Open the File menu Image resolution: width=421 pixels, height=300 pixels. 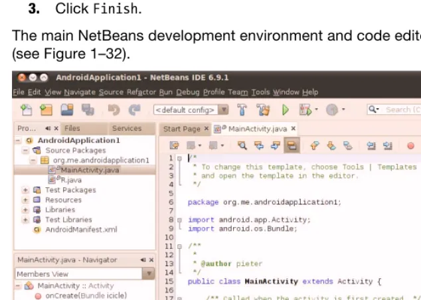18,92
